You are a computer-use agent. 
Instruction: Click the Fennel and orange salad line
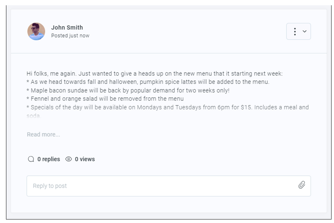105,99
